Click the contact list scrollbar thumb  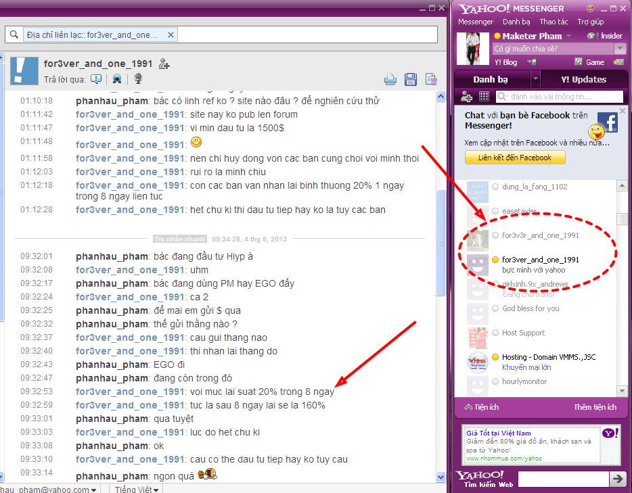tap(622, 219)
